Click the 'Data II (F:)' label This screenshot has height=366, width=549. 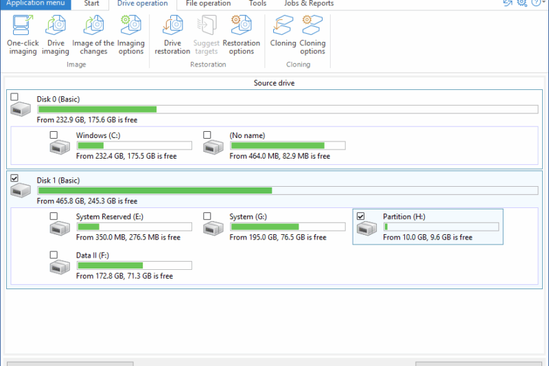[93, 255]
